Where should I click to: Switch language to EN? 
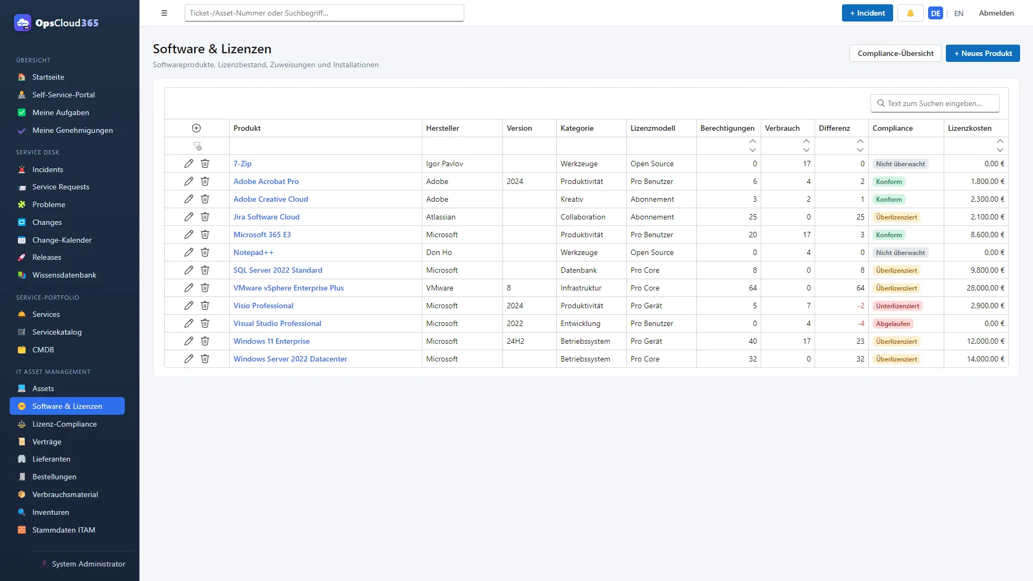pyautogui.click(x=959, y=13)
